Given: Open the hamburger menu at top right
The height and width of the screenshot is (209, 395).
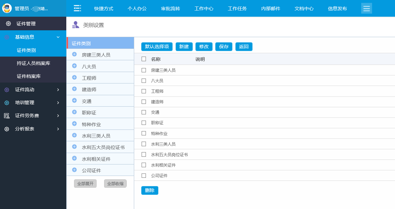Looking at the screenshot, I should pos(366,8).
